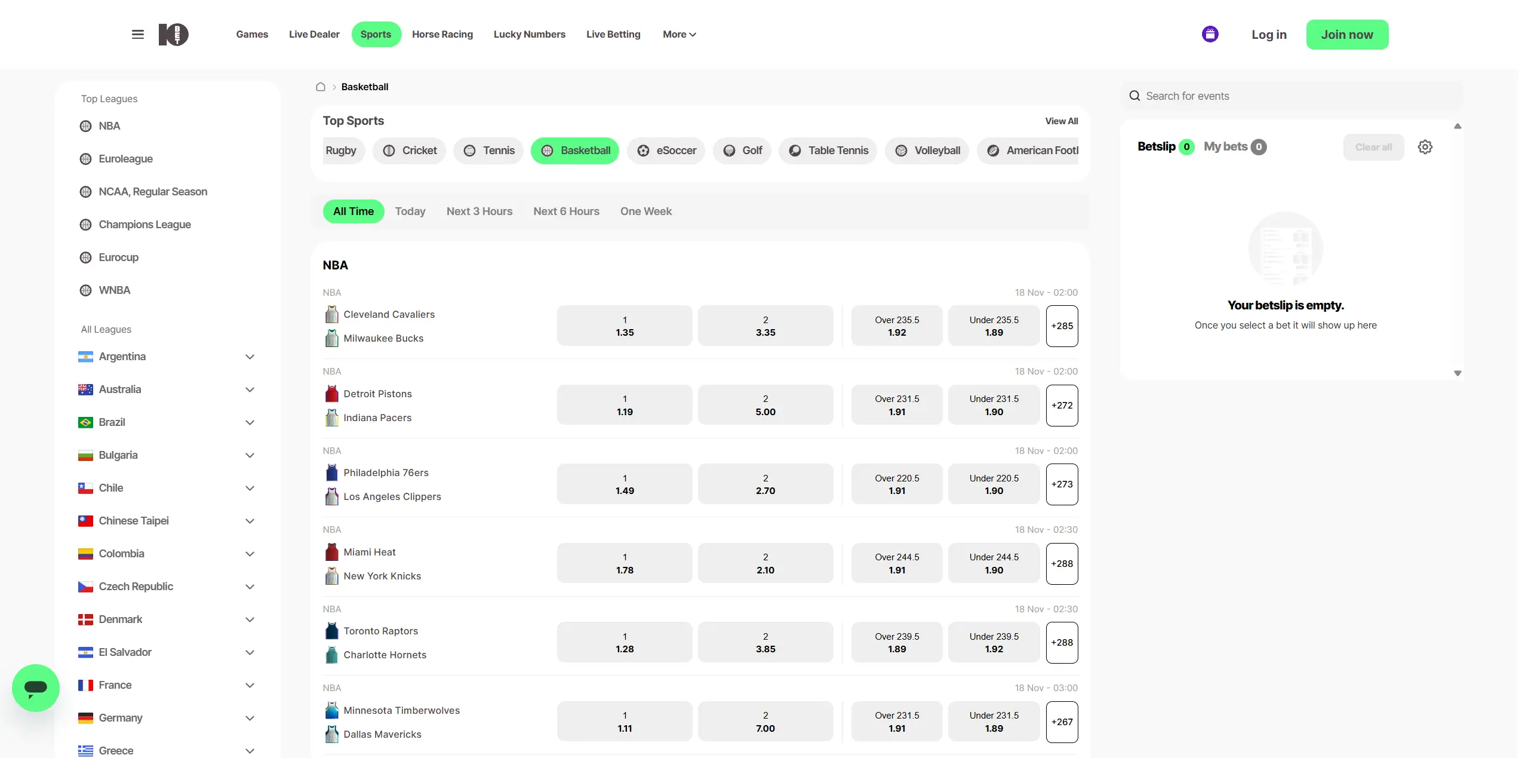Activate the Next 3 Hours filter
This screenshot has height=758, width=1519.
coord(479,211)
